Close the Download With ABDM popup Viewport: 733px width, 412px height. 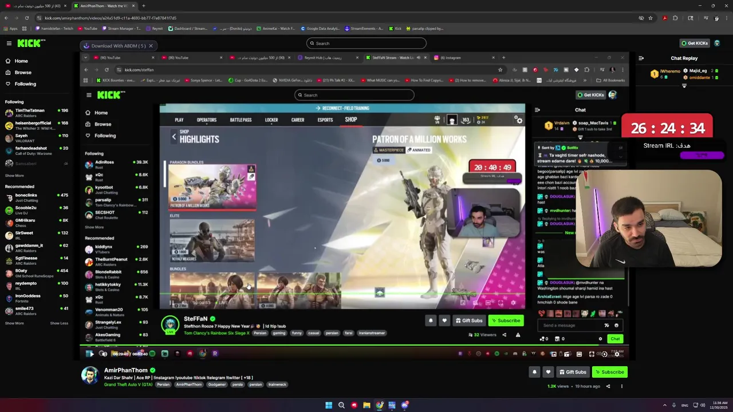point(151,46)
